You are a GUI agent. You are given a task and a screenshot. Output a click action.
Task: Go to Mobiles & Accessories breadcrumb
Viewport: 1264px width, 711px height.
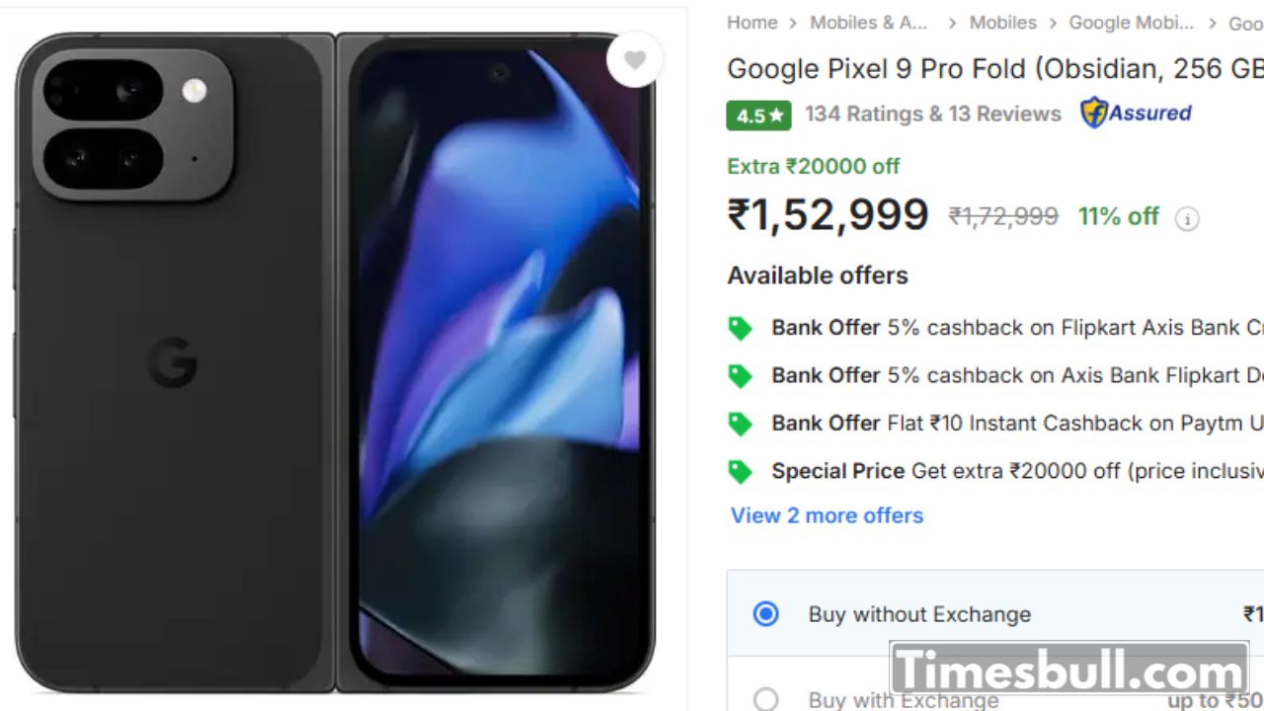click(x=869, y=23)
